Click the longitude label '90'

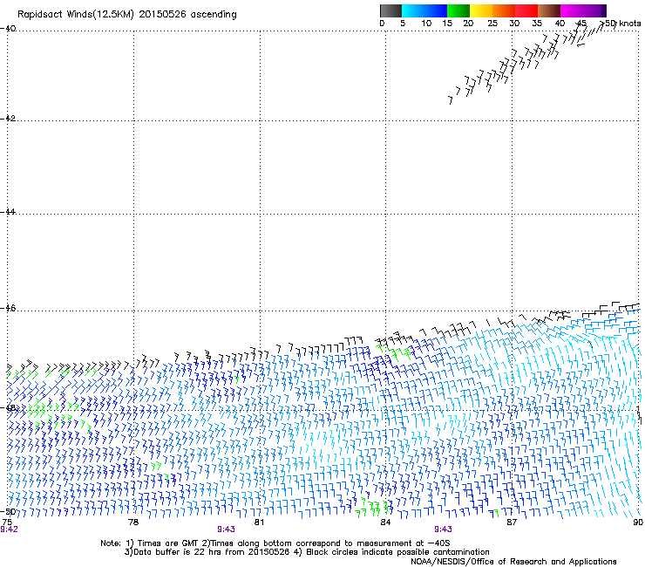point(638,522)
